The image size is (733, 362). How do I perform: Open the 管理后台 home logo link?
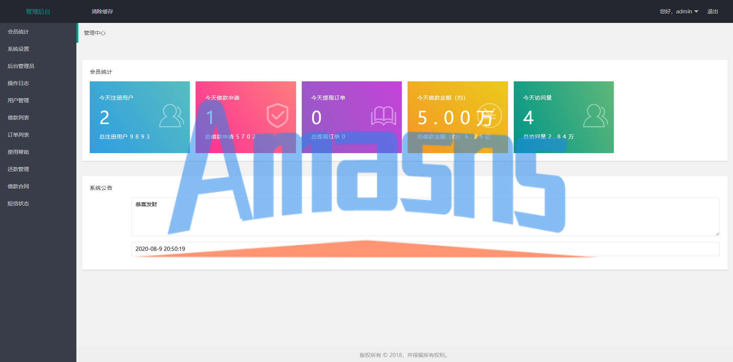click(x=38, y=11)
